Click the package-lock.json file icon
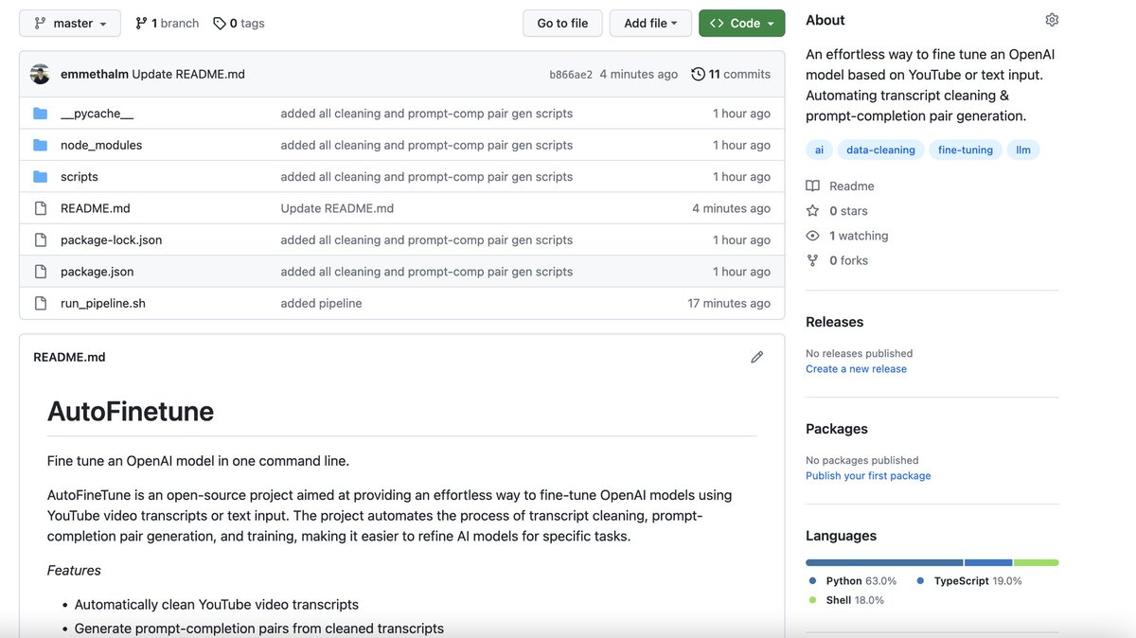The image size is (1136, 638). point(40,239)
